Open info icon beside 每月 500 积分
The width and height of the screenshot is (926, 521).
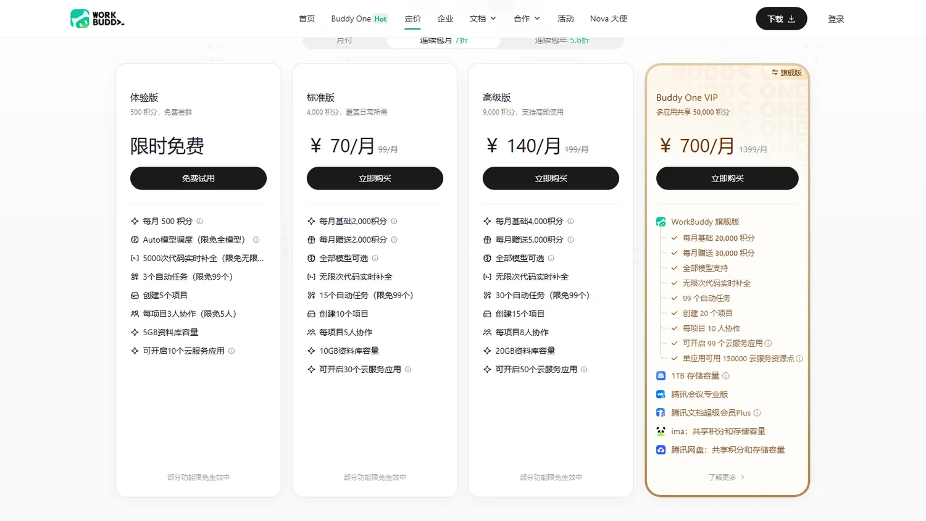(199, 221)
